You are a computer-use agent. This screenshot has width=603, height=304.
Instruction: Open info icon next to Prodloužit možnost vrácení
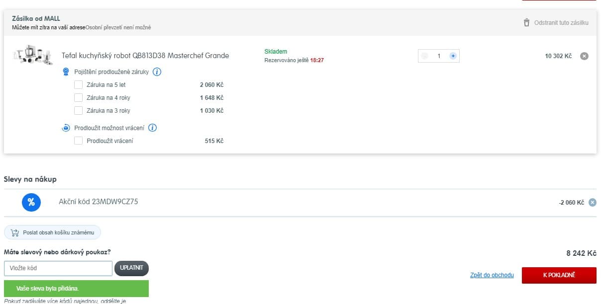click(x=153, y=128)
